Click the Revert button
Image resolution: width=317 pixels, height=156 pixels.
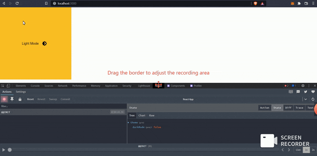pyautogui.click(x=42, y=99)
